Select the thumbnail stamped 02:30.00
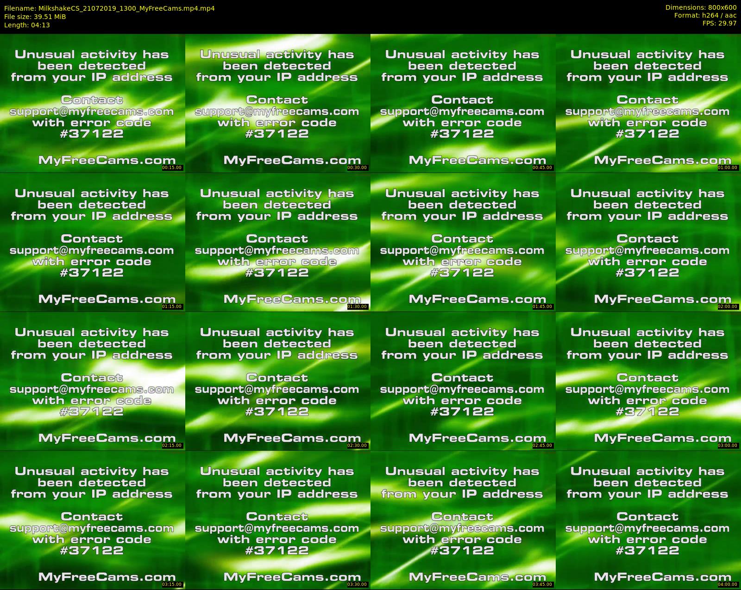This screenshot has height=590, width=741. pos(278,381)
